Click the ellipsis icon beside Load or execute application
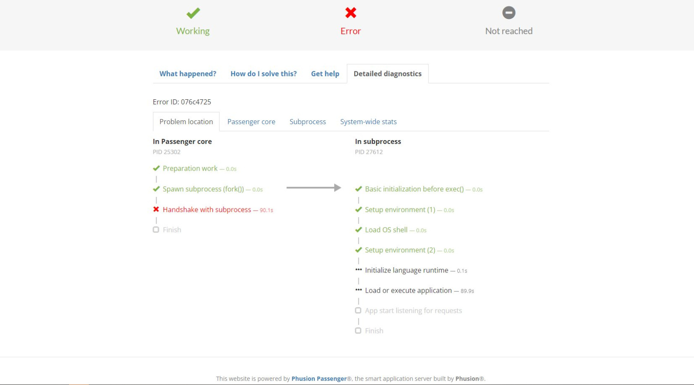The height and width of the screenshot is (385, 694). pyautogui.click(x=359, y=290)
